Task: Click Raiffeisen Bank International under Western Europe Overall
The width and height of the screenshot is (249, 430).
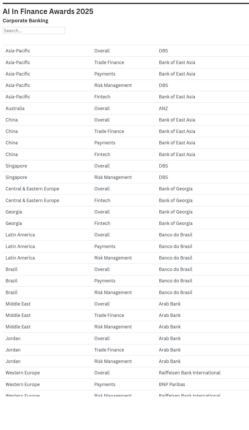Action: (x=190, y=373)
